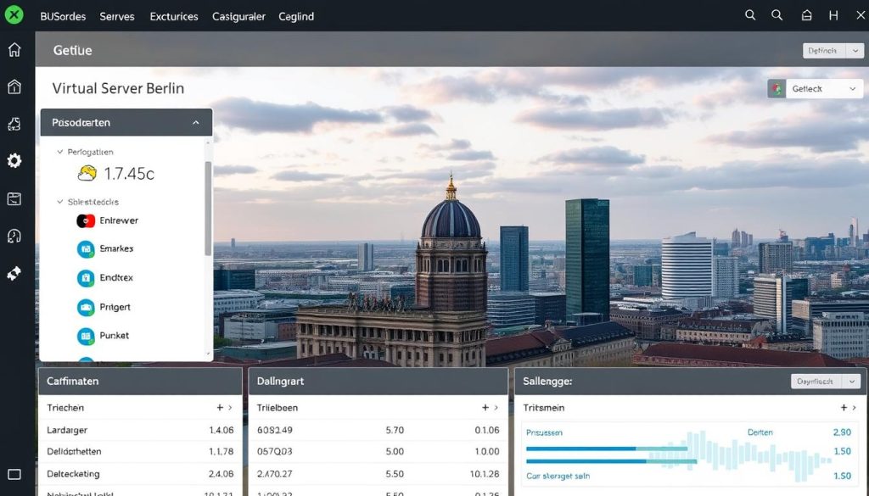The image size is (869, 496).
Task: Open the home icon in sidebar
Action: (x=14, y=49)
